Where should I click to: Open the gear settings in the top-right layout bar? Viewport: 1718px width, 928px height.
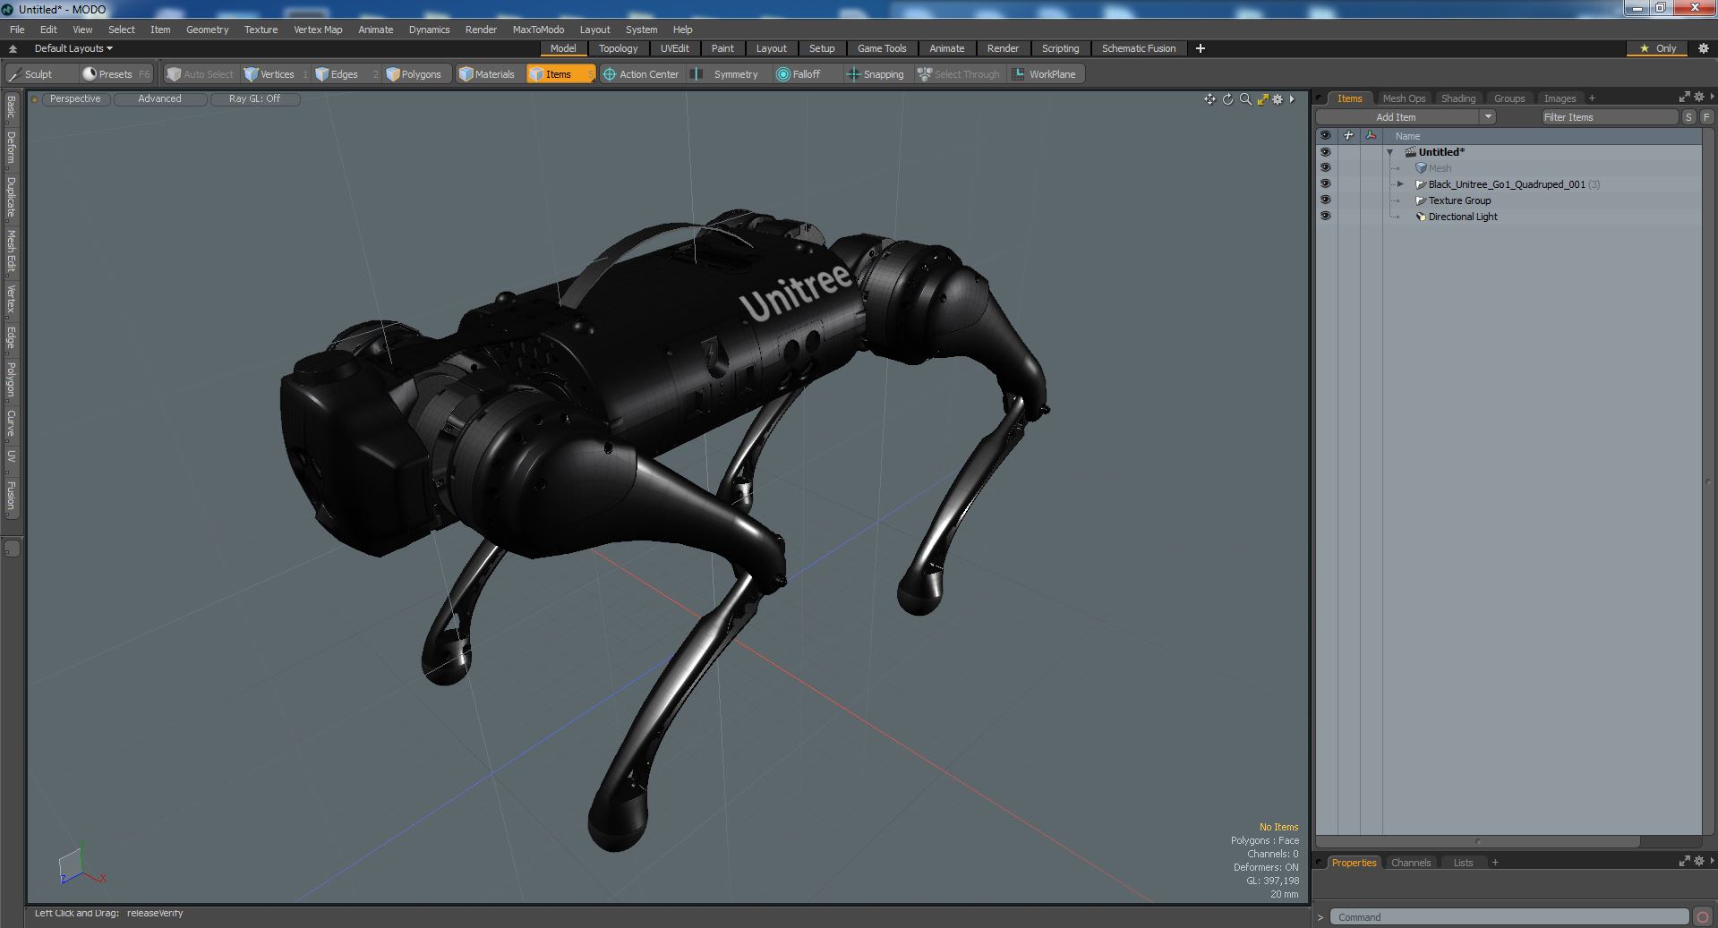tap(1703, 48)
